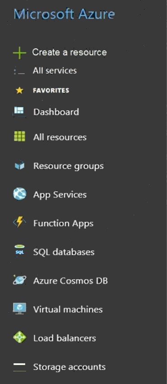Click the Storage accounts icon
Screen dimensions: 167x384
[19, 367]
